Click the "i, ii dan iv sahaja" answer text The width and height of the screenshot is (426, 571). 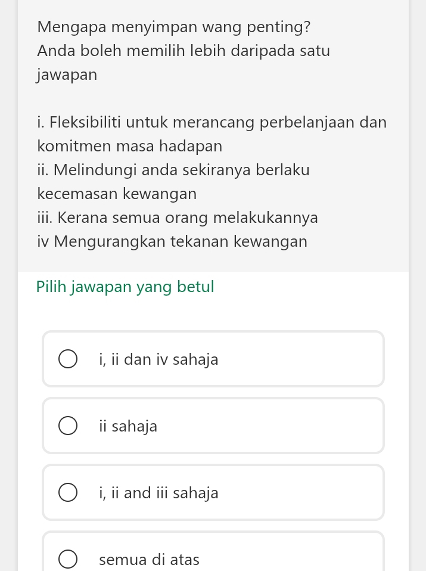158,360
